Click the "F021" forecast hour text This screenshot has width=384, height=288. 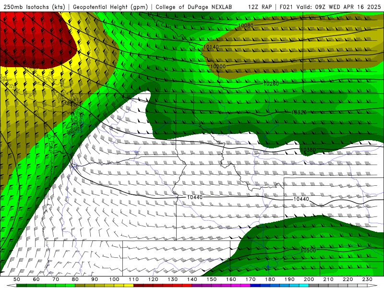(x=286, y=7)
